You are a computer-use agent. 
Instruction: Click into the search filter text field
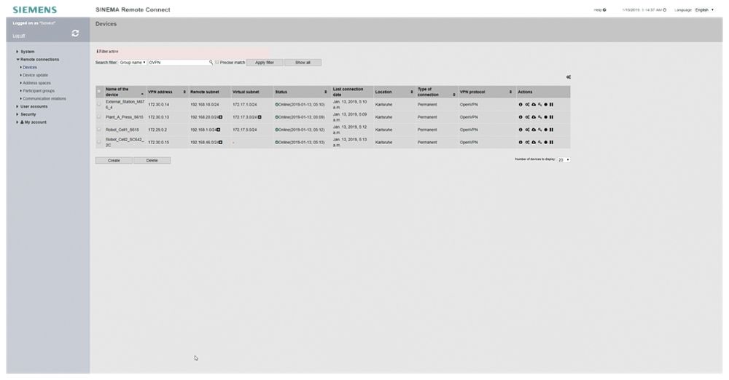pos(178,63)
